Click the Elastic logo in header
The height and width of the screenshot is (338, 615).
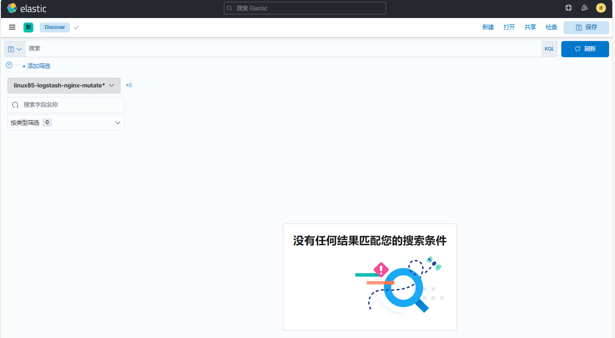(x=27, y=9)
